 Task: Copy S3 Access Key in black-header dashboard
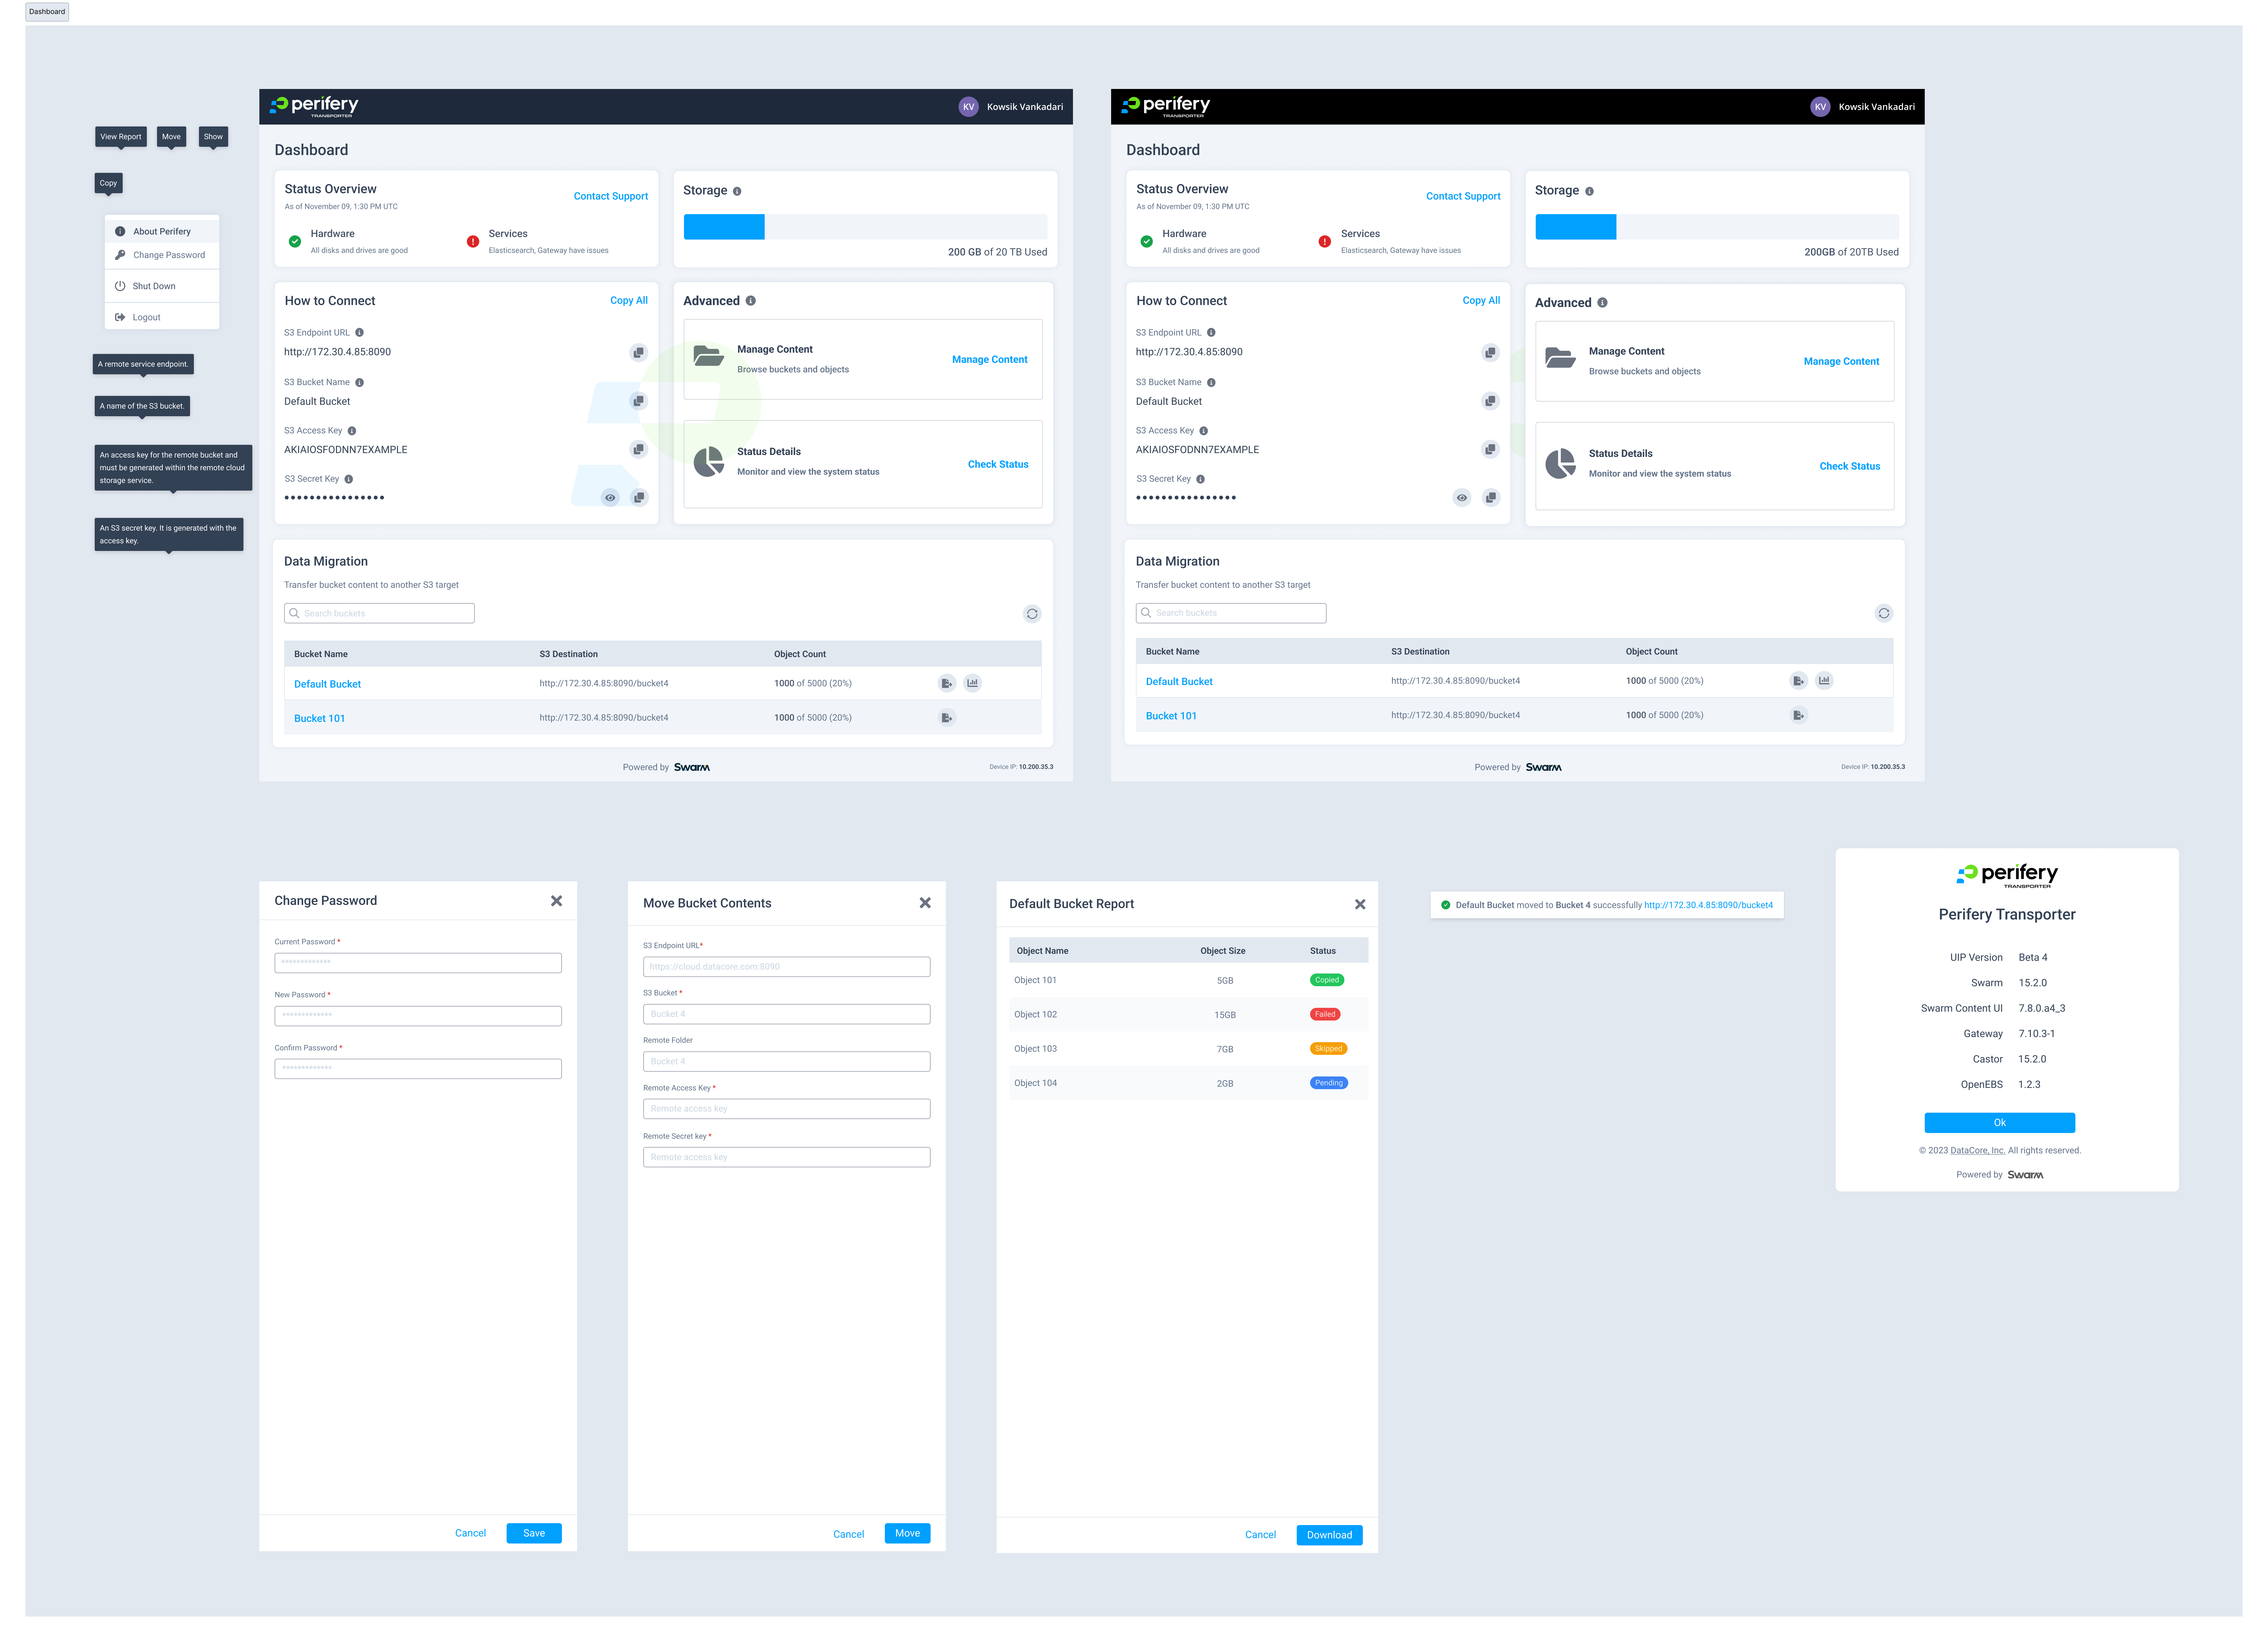1490,450
